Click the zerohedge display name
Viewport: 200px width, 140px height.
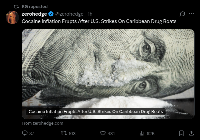click(x=34, y=14)
